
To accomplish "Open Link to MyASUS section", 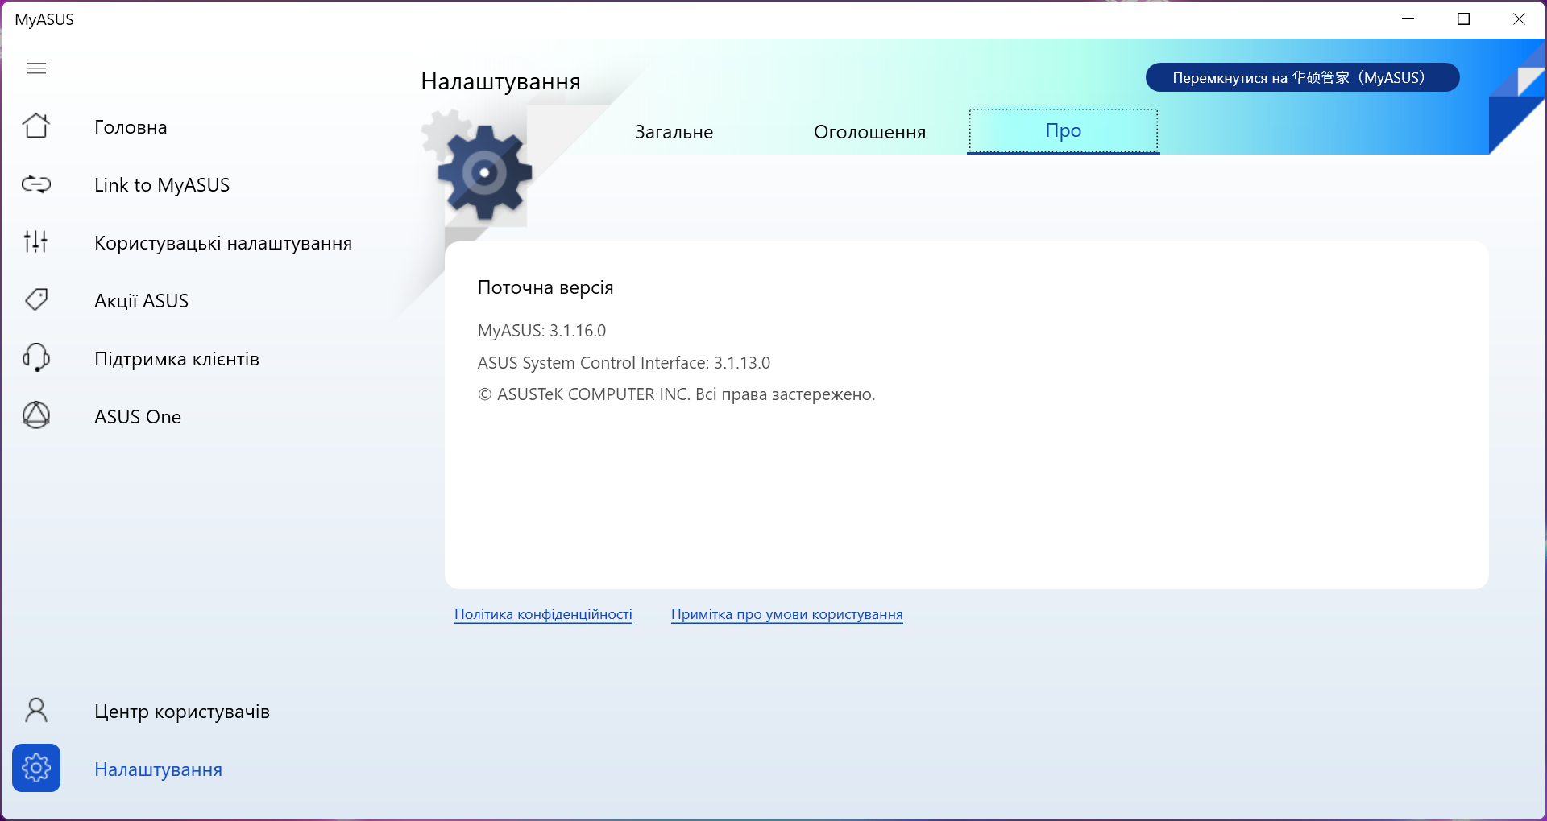I will [162, 185].
